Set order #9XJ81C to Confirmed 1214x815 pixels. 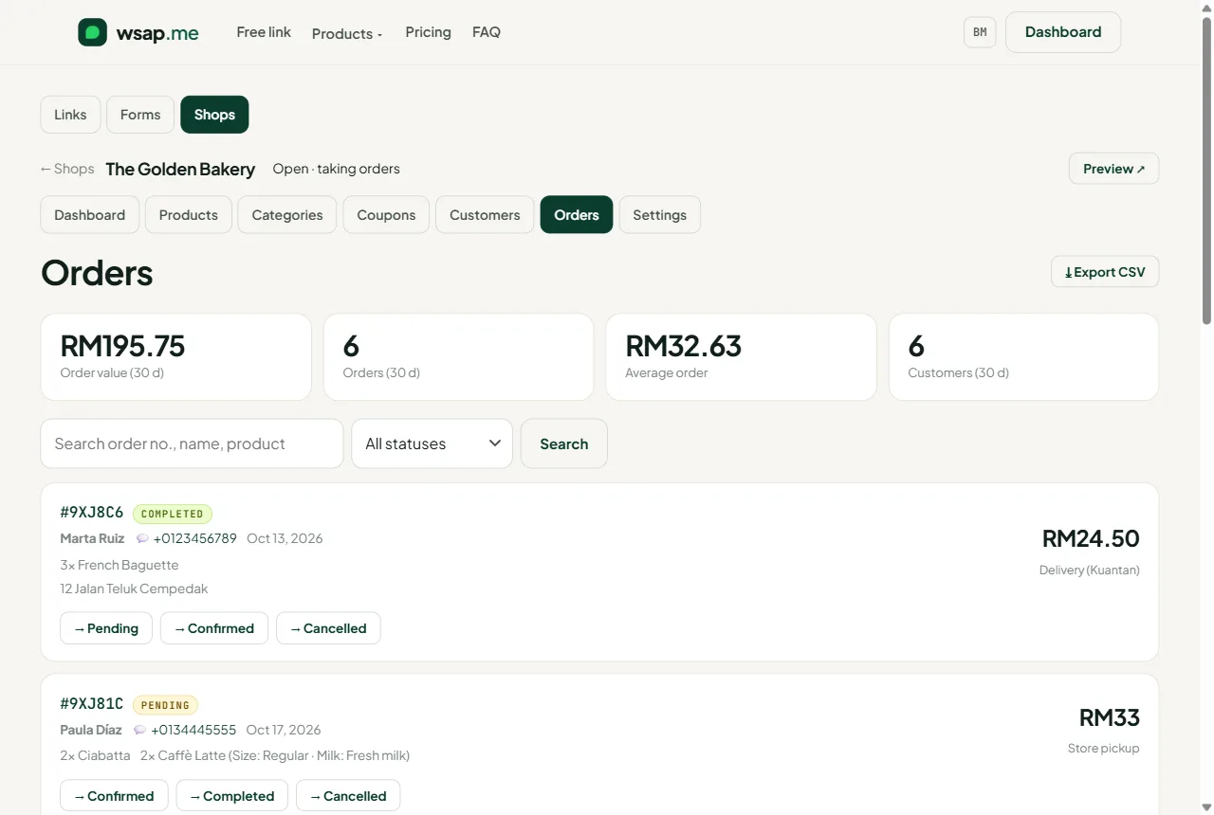(114, 796)
